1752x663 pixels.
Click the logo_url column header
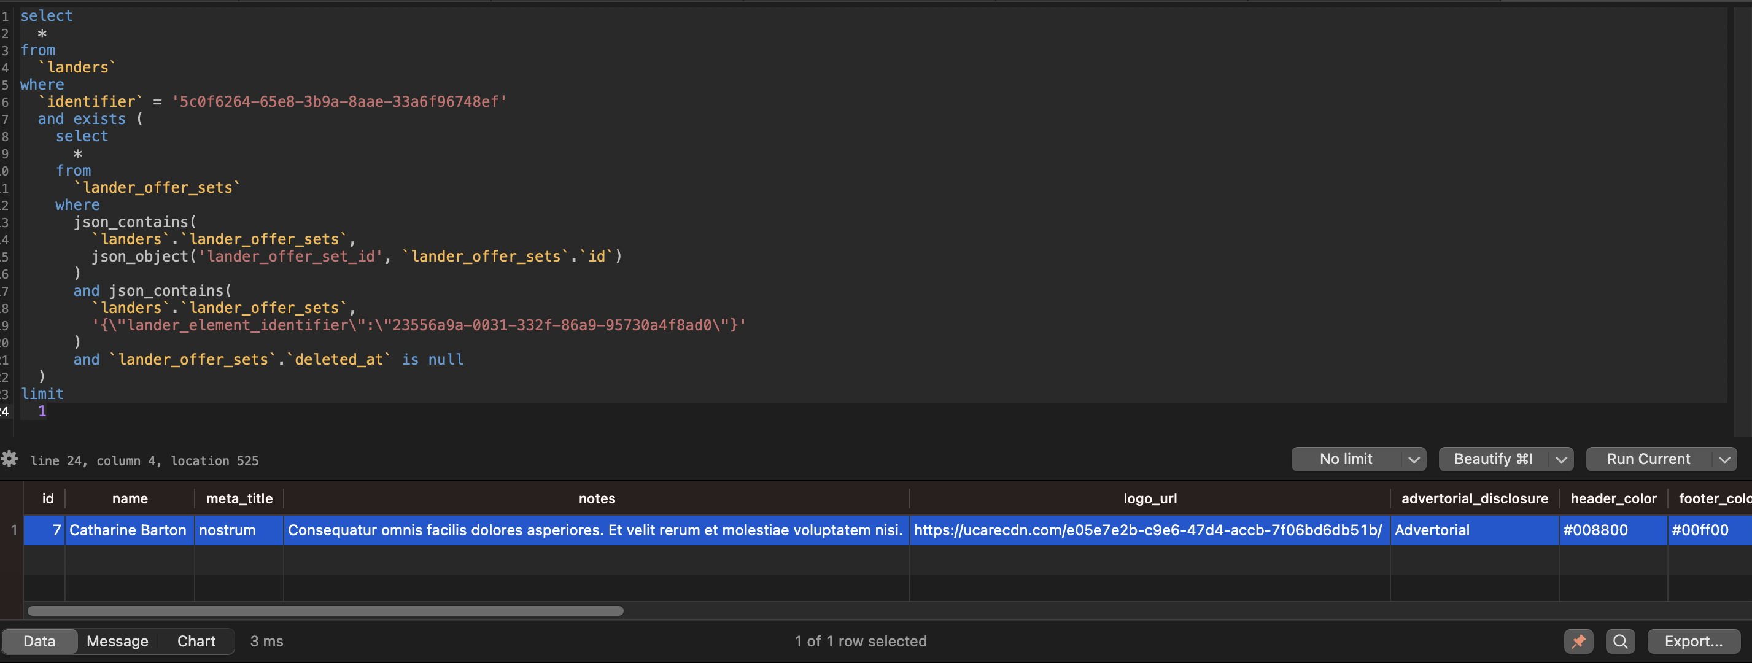(1149, 498)
